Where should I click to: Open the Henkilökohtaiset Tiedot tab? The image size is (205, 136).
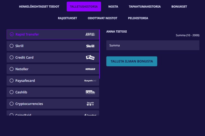(39, 6)
